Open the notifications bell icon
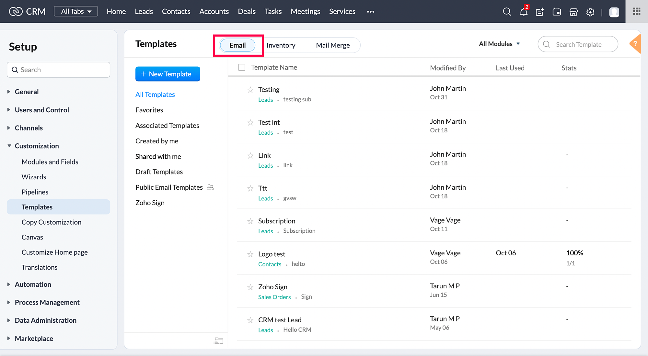Viewport: 648px width, 356px height. (x=523, y=12)
